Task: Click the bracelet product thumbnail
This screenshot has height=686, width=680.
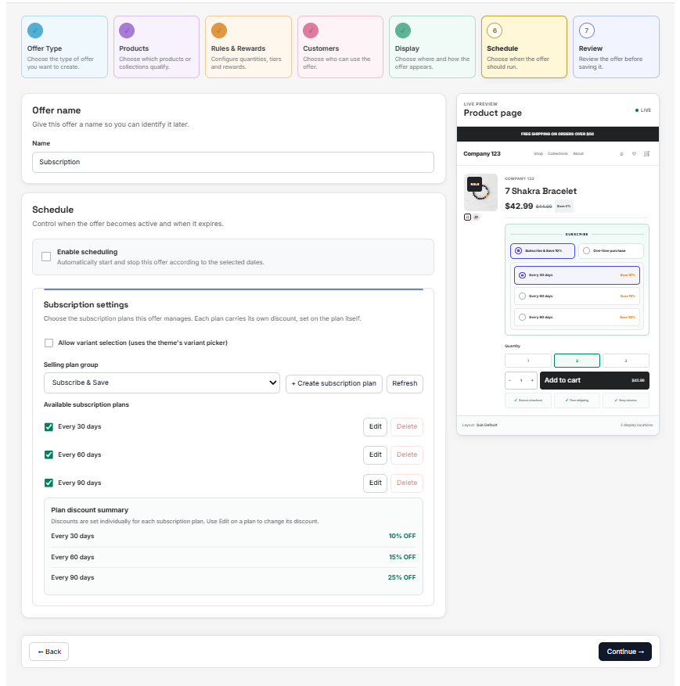Action: 480,192
